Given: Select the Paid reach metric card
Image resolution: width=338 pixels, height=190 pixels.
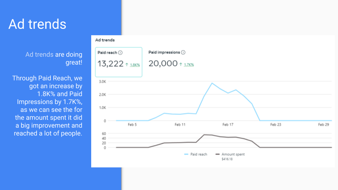Looking at the screenshot, I should (x=119, y=62).
